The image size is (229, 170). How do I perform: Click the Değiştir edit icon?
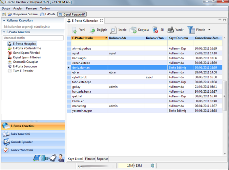coord(92,30)
